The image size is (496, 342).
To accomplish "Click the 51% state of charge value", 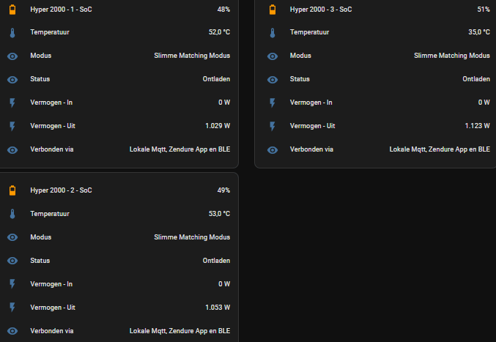I will click(484, 10).
